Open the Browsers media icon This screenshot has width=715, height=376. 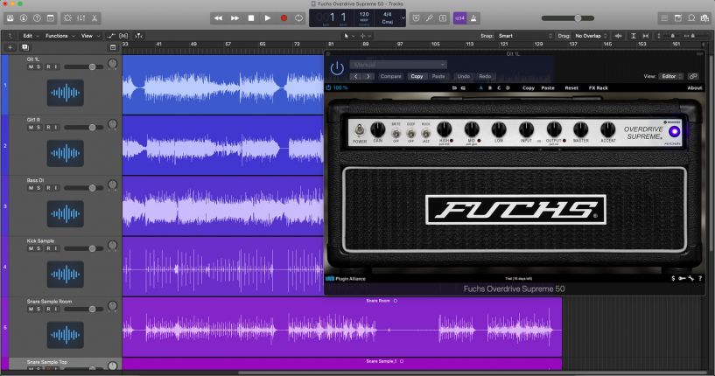(705, 18)
